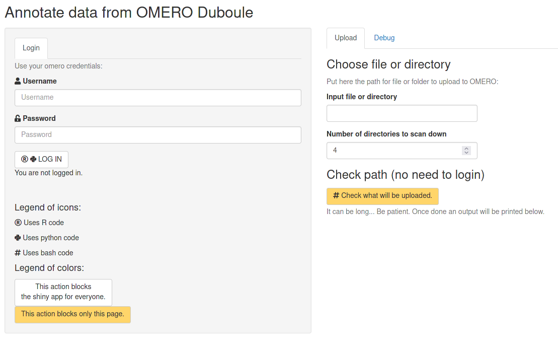Click the number of directories field showing 4

click(402, 151)
